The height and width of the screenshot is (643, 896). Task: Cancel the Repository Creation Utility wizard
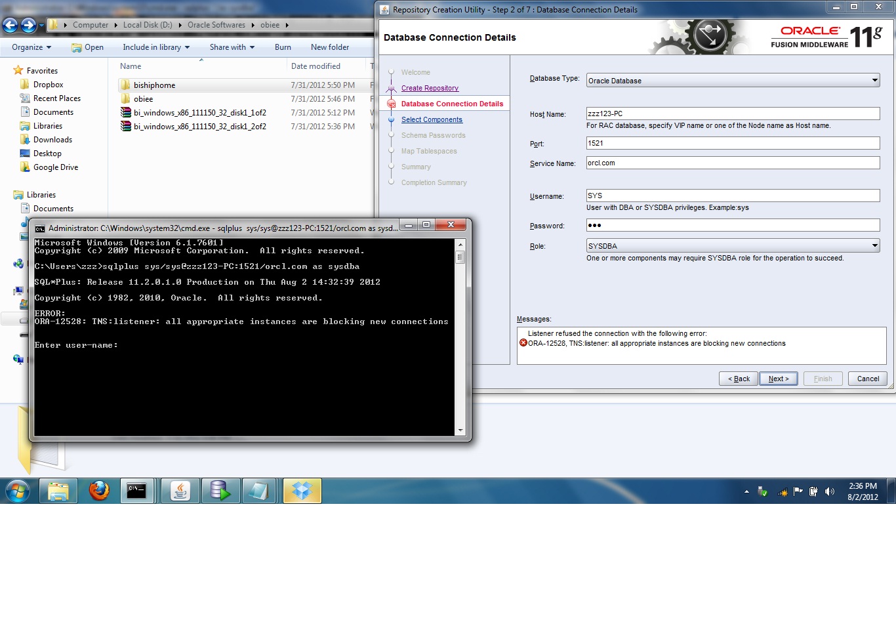click(x=868, y=379)
